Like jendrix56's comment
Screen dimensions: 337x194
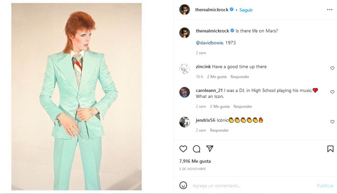click(332, 122)
